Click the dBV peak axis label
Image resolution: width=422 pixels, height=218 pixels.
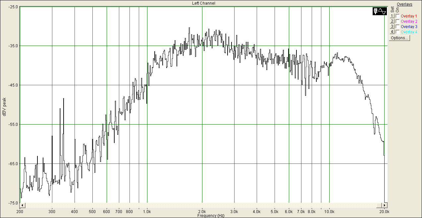coord(5,107)
